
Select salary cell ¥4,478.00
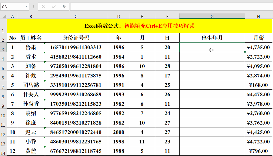[258, 94]
